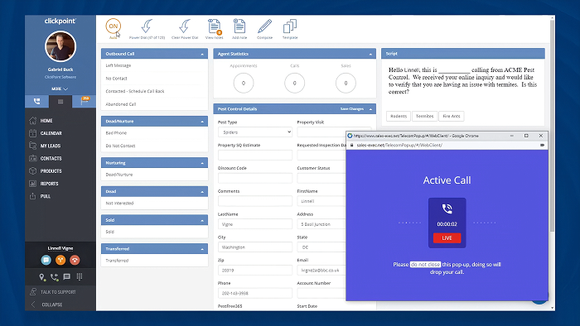Screen dimensions: 580x326
Task: Click the popup window's address bar URL
Action: pos(399,145)
